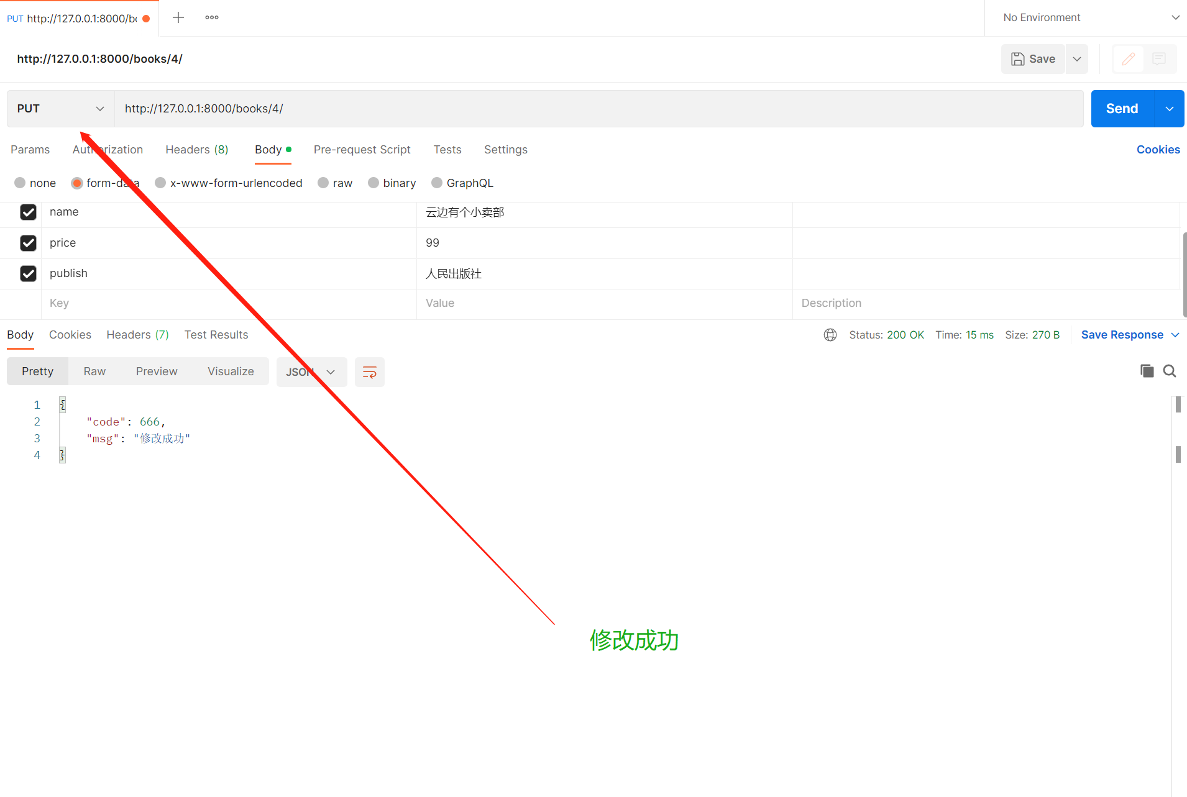The height and width of the screenshot is (797, 1187).
Task: Open response Headers (7) tab
Action: [138, 335]
